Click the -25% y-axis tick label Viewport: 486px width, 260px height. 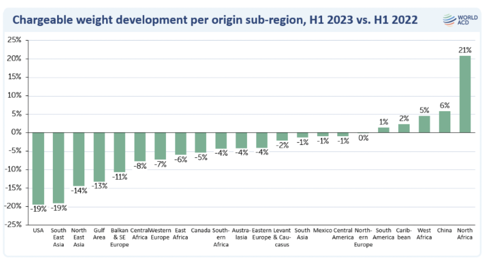[x=13, y=224]
